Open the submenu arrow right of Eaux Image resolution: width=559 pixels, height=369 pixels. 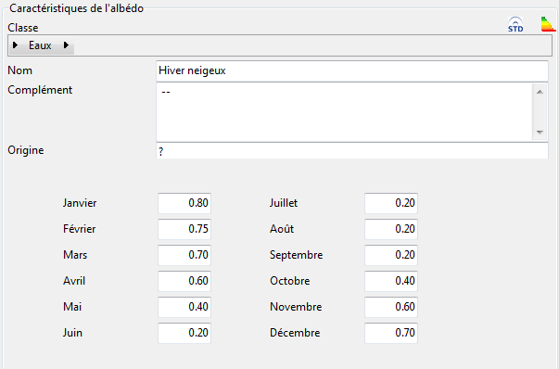click(x=67, y=45)
